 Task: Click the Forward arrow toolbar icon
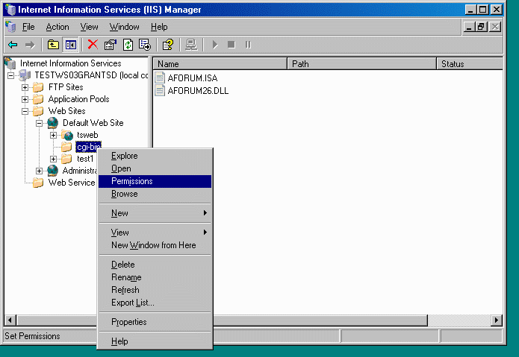pyautogui.click(x=30, y=45)
